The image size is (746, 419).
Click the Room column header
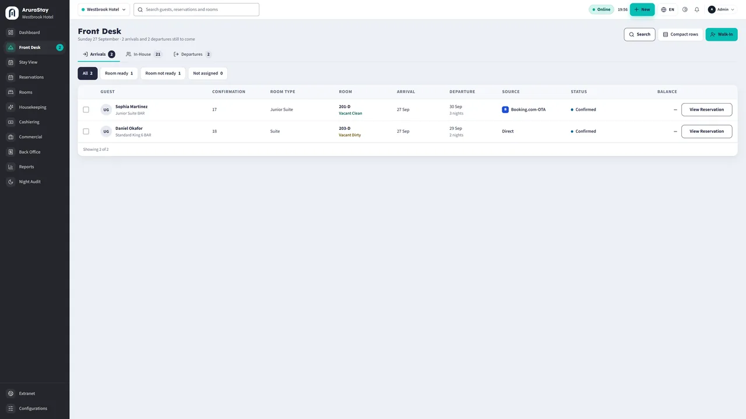pos(346,92)
